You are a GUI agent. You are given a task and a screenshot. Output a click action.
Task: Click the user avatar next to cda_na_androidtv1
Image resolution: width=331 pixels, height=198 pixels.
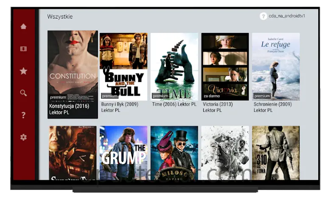point(263,16)
